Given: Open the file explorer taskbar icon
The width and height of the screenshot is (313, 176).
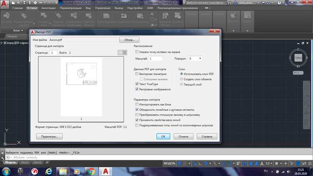Looking at the screenshot, I should 63,171.
